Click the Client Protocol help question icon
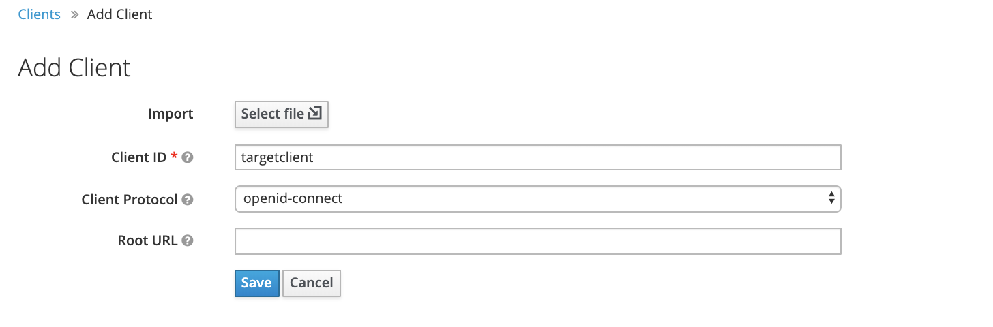 [x=188, y=200]
